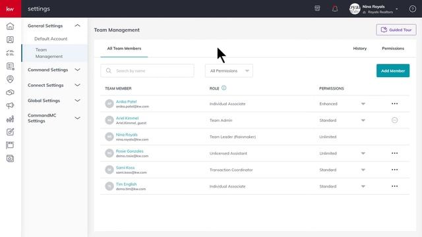
Task: Open the reports chart icon in sidebar
Action: point(10,118)
